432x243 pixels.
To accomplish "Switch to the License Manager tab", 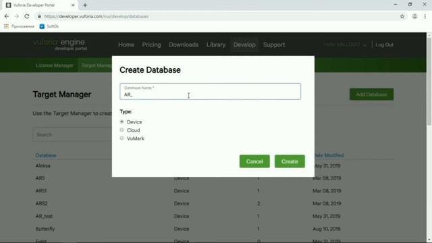I will tap(54, 65).
